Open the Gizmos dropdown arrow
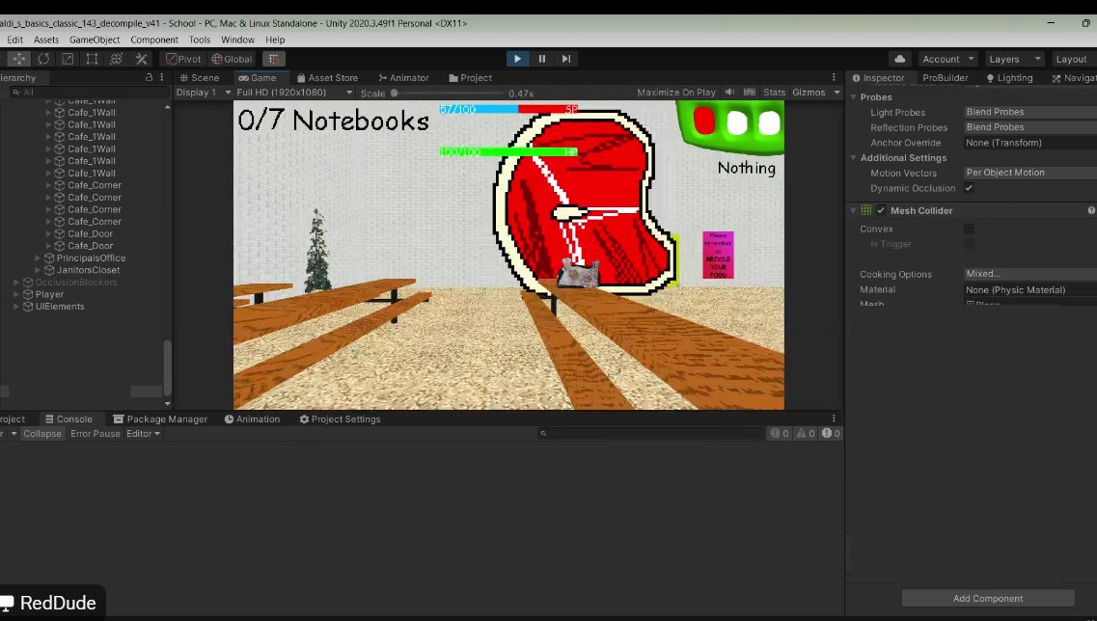This screenshot has height=621, width=1097. (x=836, y=93)
